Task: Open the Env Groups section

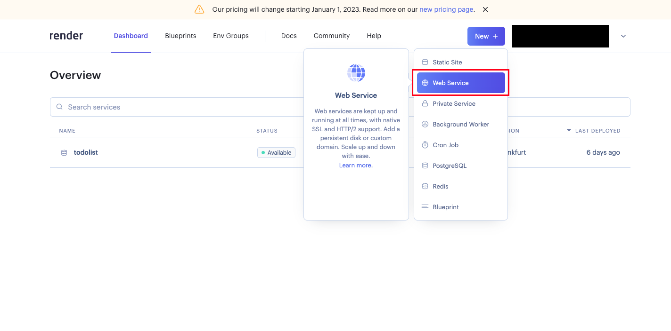Action: 230,36
